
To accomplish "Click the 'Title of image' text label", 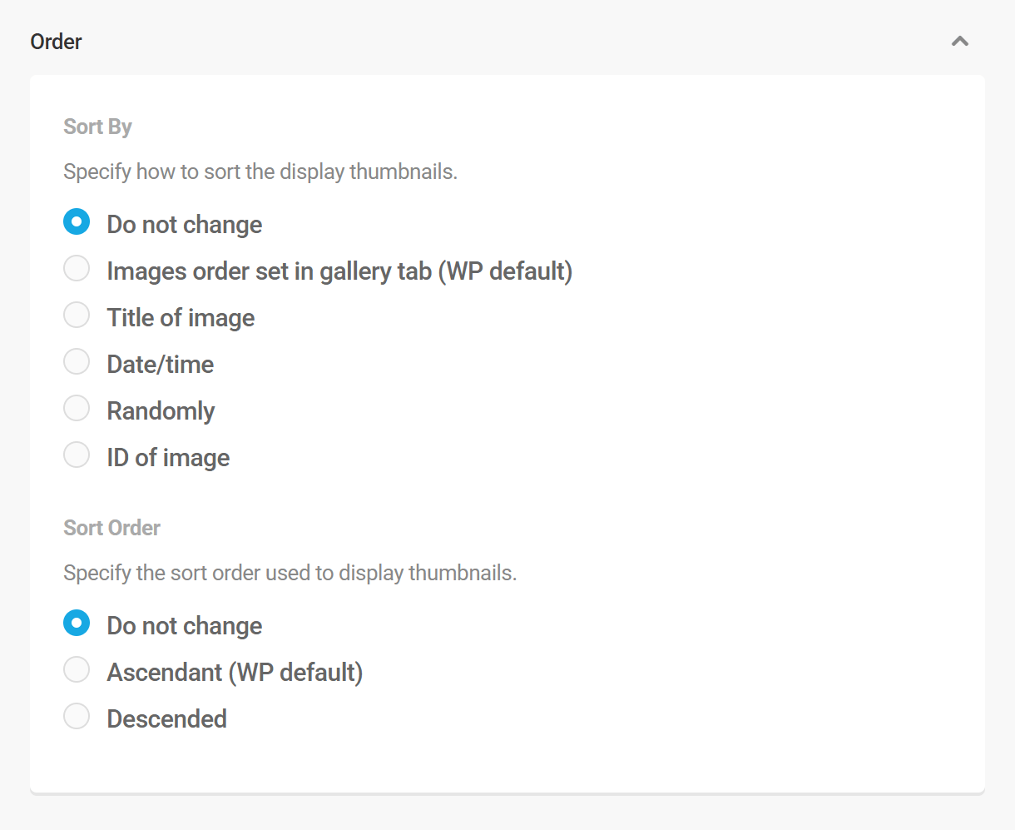I will [180, 317].
